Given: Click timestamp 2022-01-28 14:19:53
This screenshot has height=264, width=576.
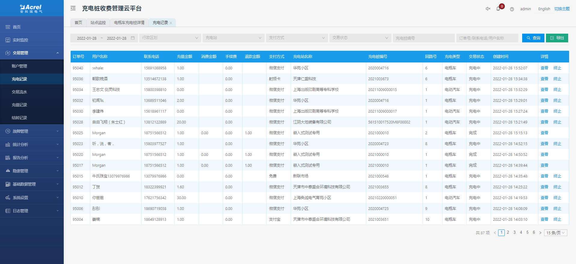Looking at the screenshot, I should click(510, 198).
